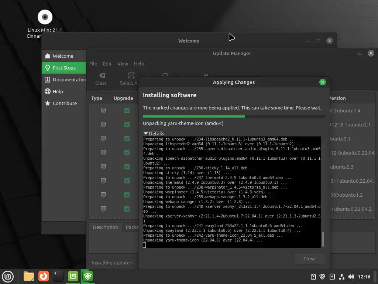The image size is (378, 284).
Task: Click version cell 'ubuntu2.3'
Action: click(x=341, y=167)
